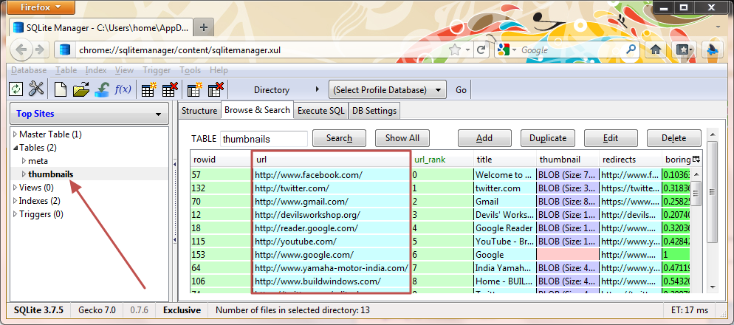Switch to the DB Settings tab
Image resolution: width=734 pixels, height=325 pixels.
tap(374, 111)
